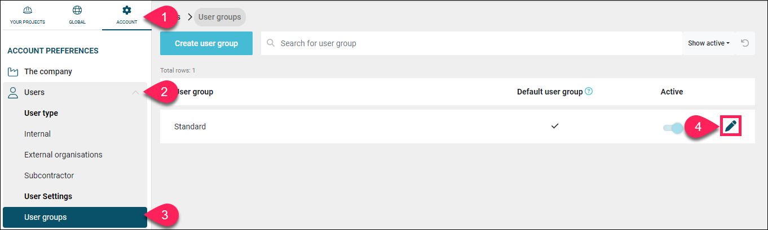The width and height of the screenshot is (768, 230).
Task: Click Search for user group field
Action: 471,43
